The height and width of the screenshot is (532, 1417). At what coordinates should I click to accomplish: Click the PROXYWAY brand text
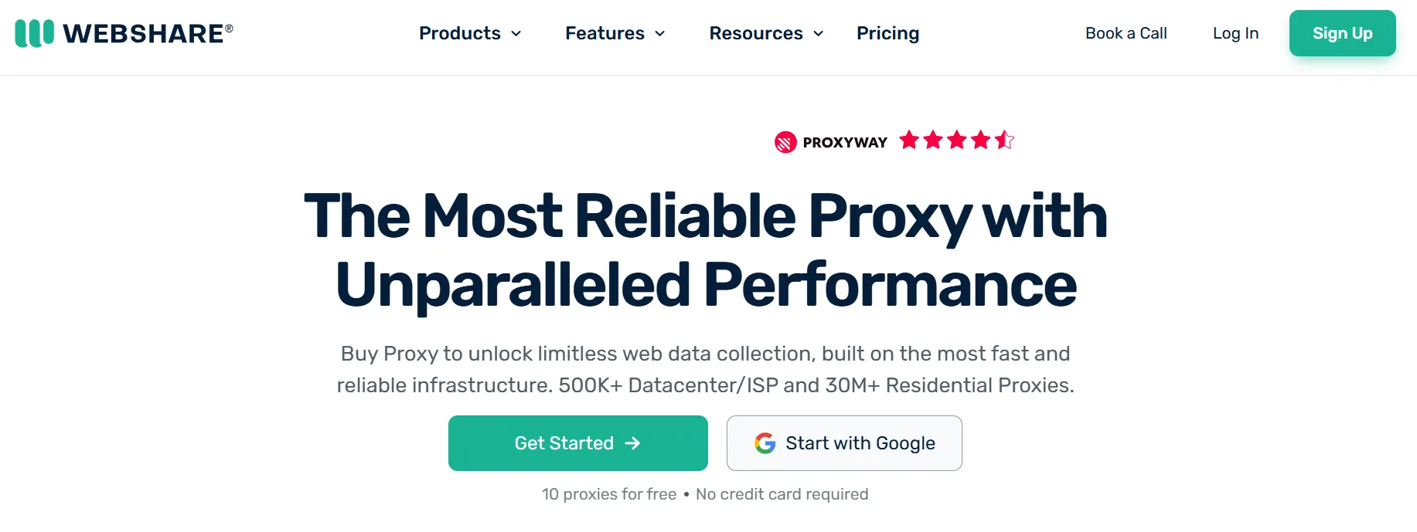(845, 142)
